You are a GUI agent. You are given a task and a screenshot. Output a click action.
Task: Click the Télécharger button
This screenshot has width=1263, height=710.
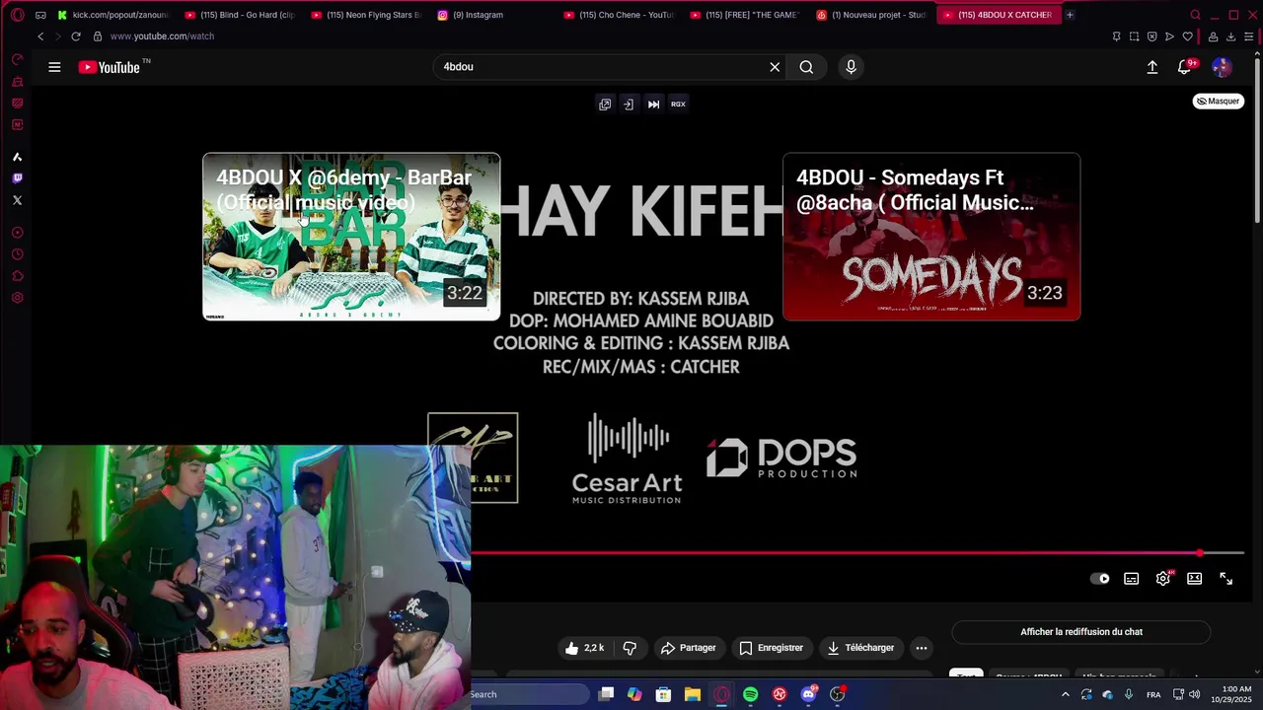click(x=860, y=648)
